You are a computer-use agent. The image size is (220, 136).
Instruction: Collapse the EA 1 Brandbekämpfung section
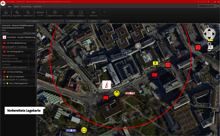point(33,43)
